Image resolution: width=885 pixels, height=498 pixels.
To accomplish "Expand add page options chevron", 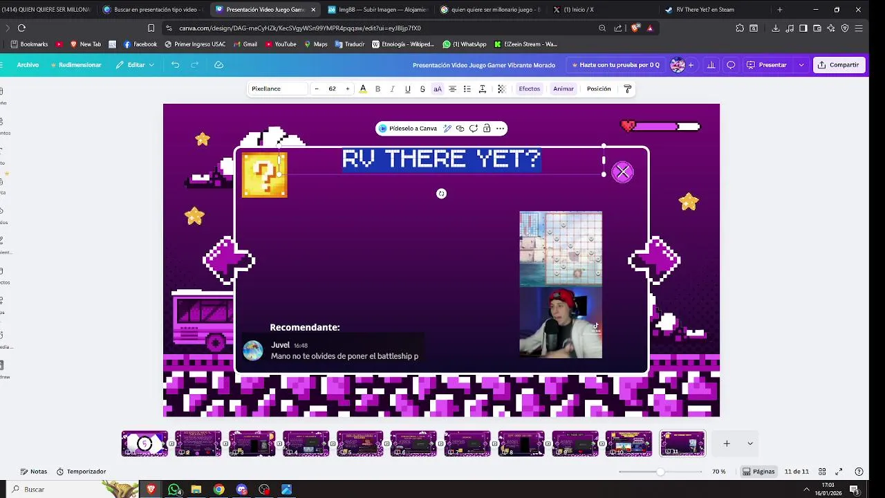I will [750, 443].
